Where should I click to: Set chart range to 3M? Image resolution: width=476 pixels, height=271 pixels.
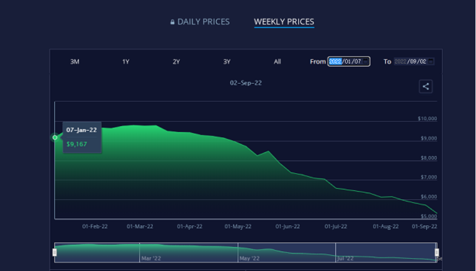coord(75,61)
